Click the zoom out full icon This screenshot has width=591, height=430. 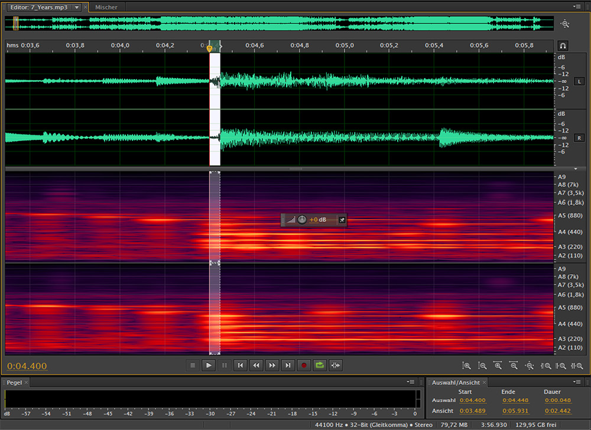(x=530, y=366)
